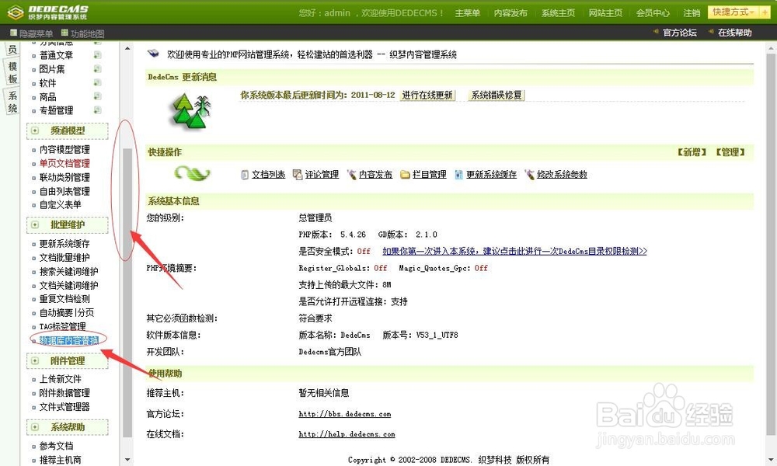Image resolution: width=777 pixels, height=466 pixels.
Task: Open TAG标签管理 in sidebar
Action: point(62,326)
